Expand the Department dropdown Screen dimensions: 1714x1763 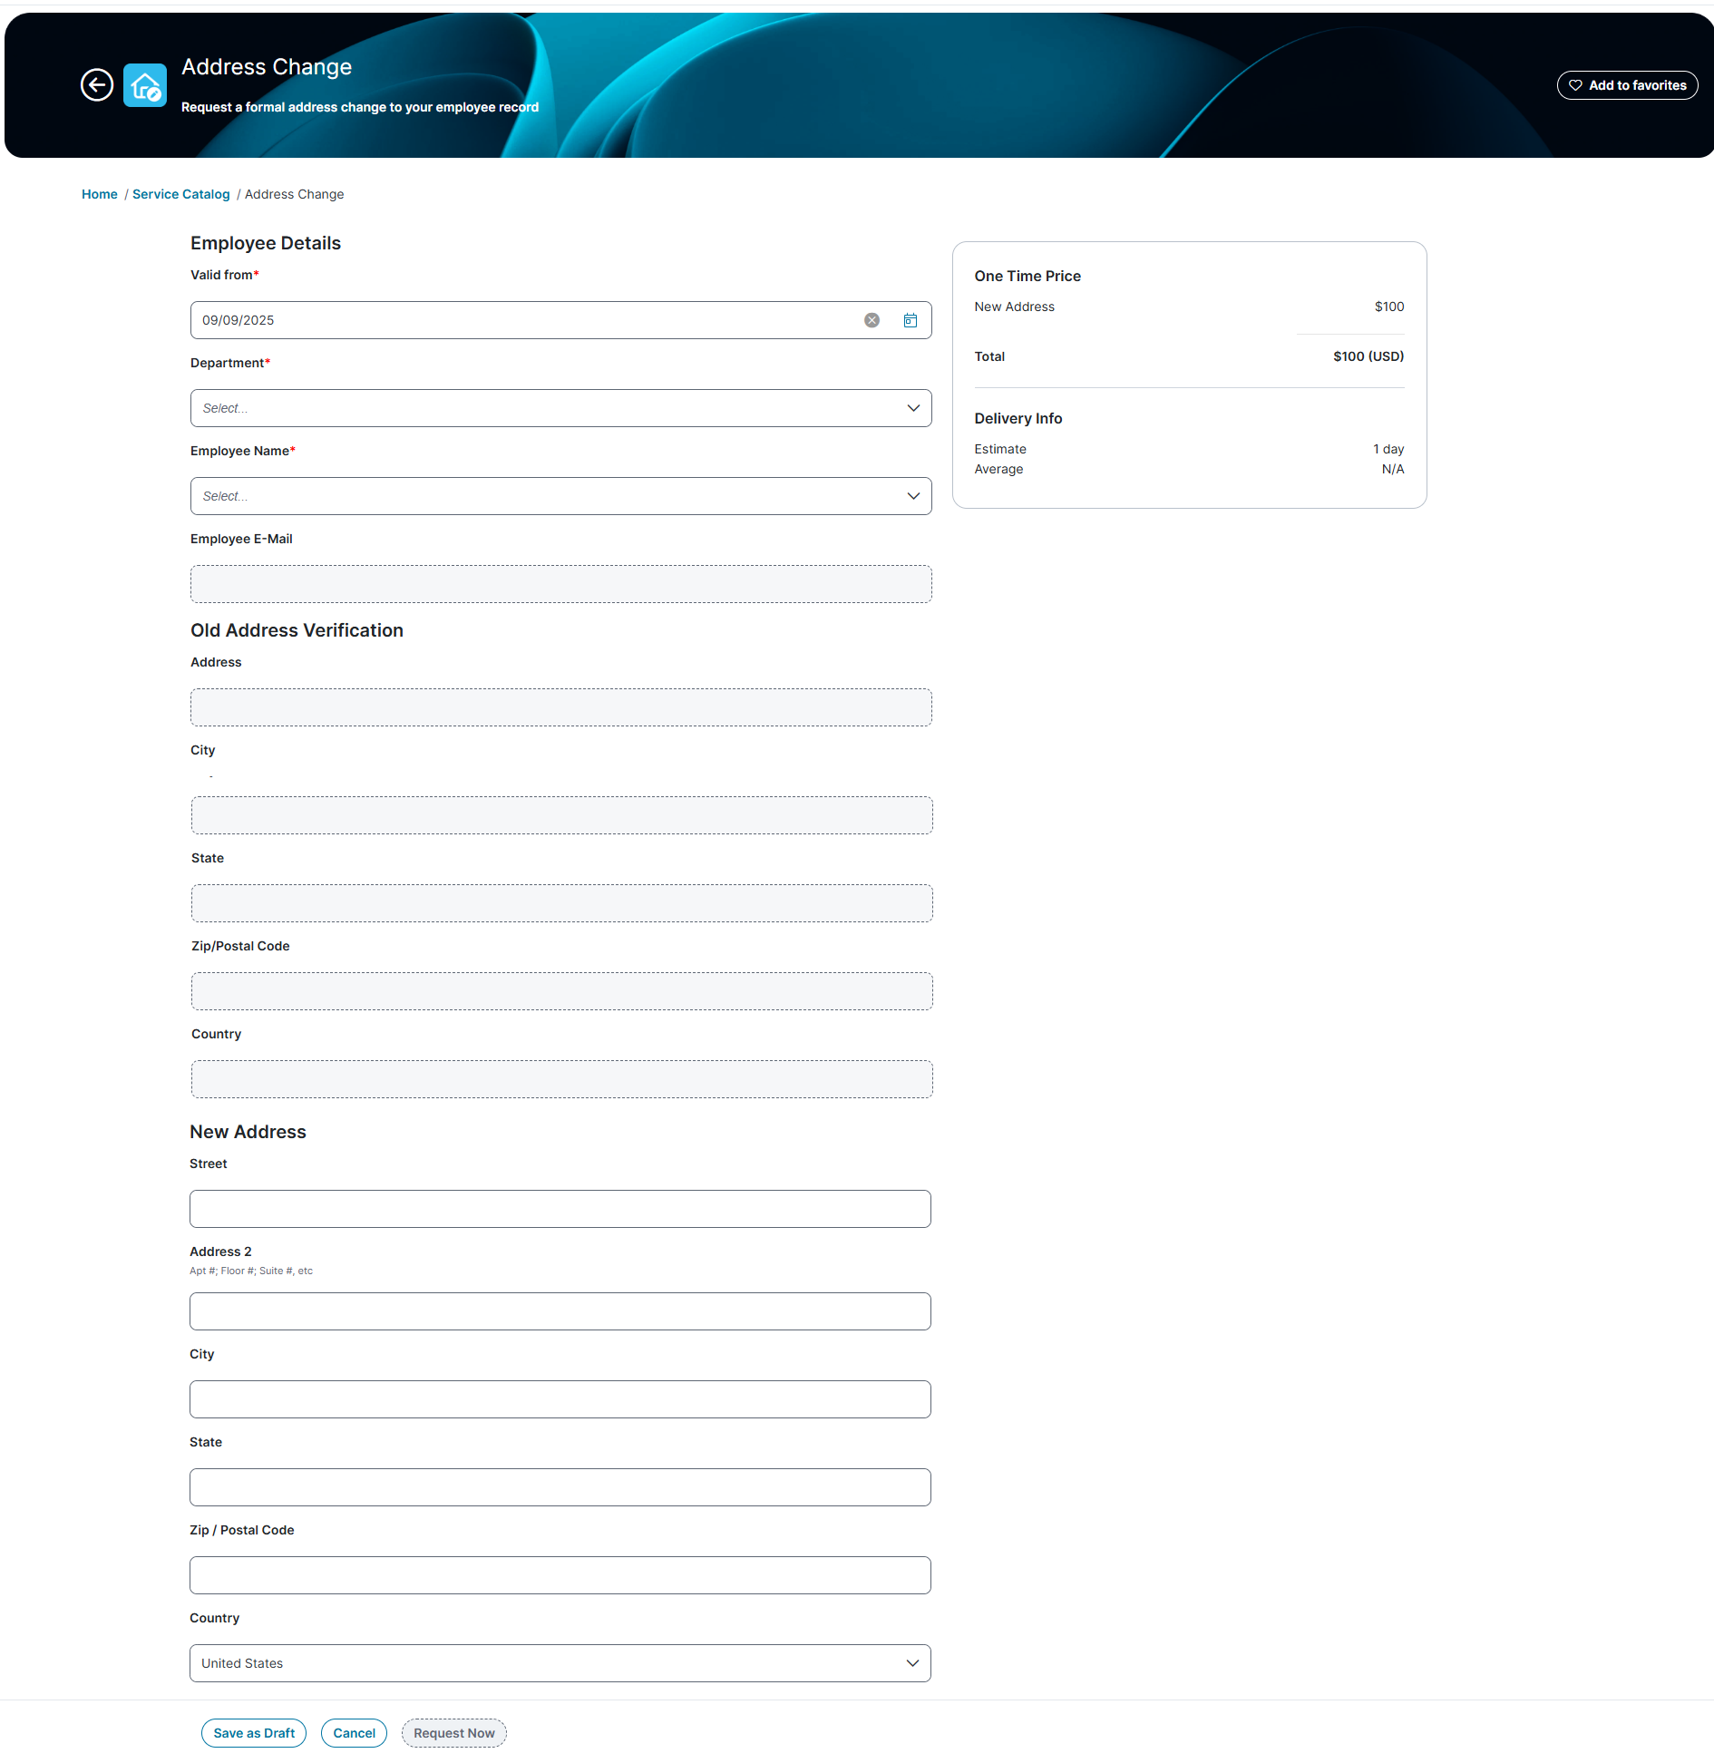pyautogui.click(x=560, y=408)
